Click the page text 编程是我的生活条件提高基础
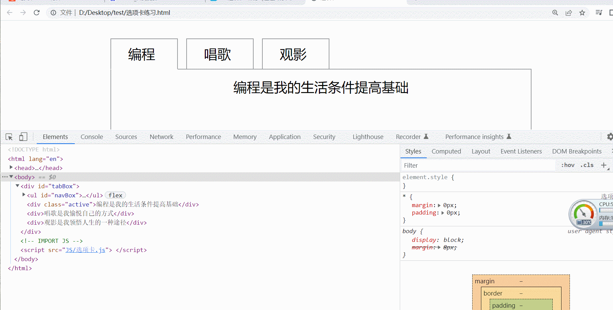Viewport: 613px width, 310px height. point(321,88)
